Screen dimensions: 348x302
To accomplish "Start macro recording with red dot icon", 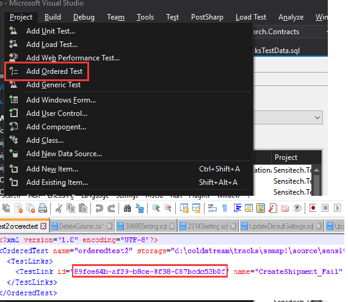I will [313, 208].
